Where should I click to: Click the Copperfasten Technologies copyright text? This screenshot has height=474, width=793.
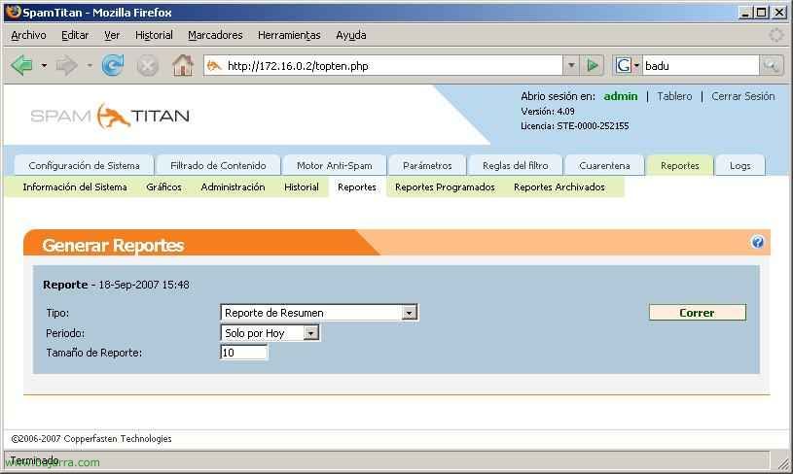point(91,439)
